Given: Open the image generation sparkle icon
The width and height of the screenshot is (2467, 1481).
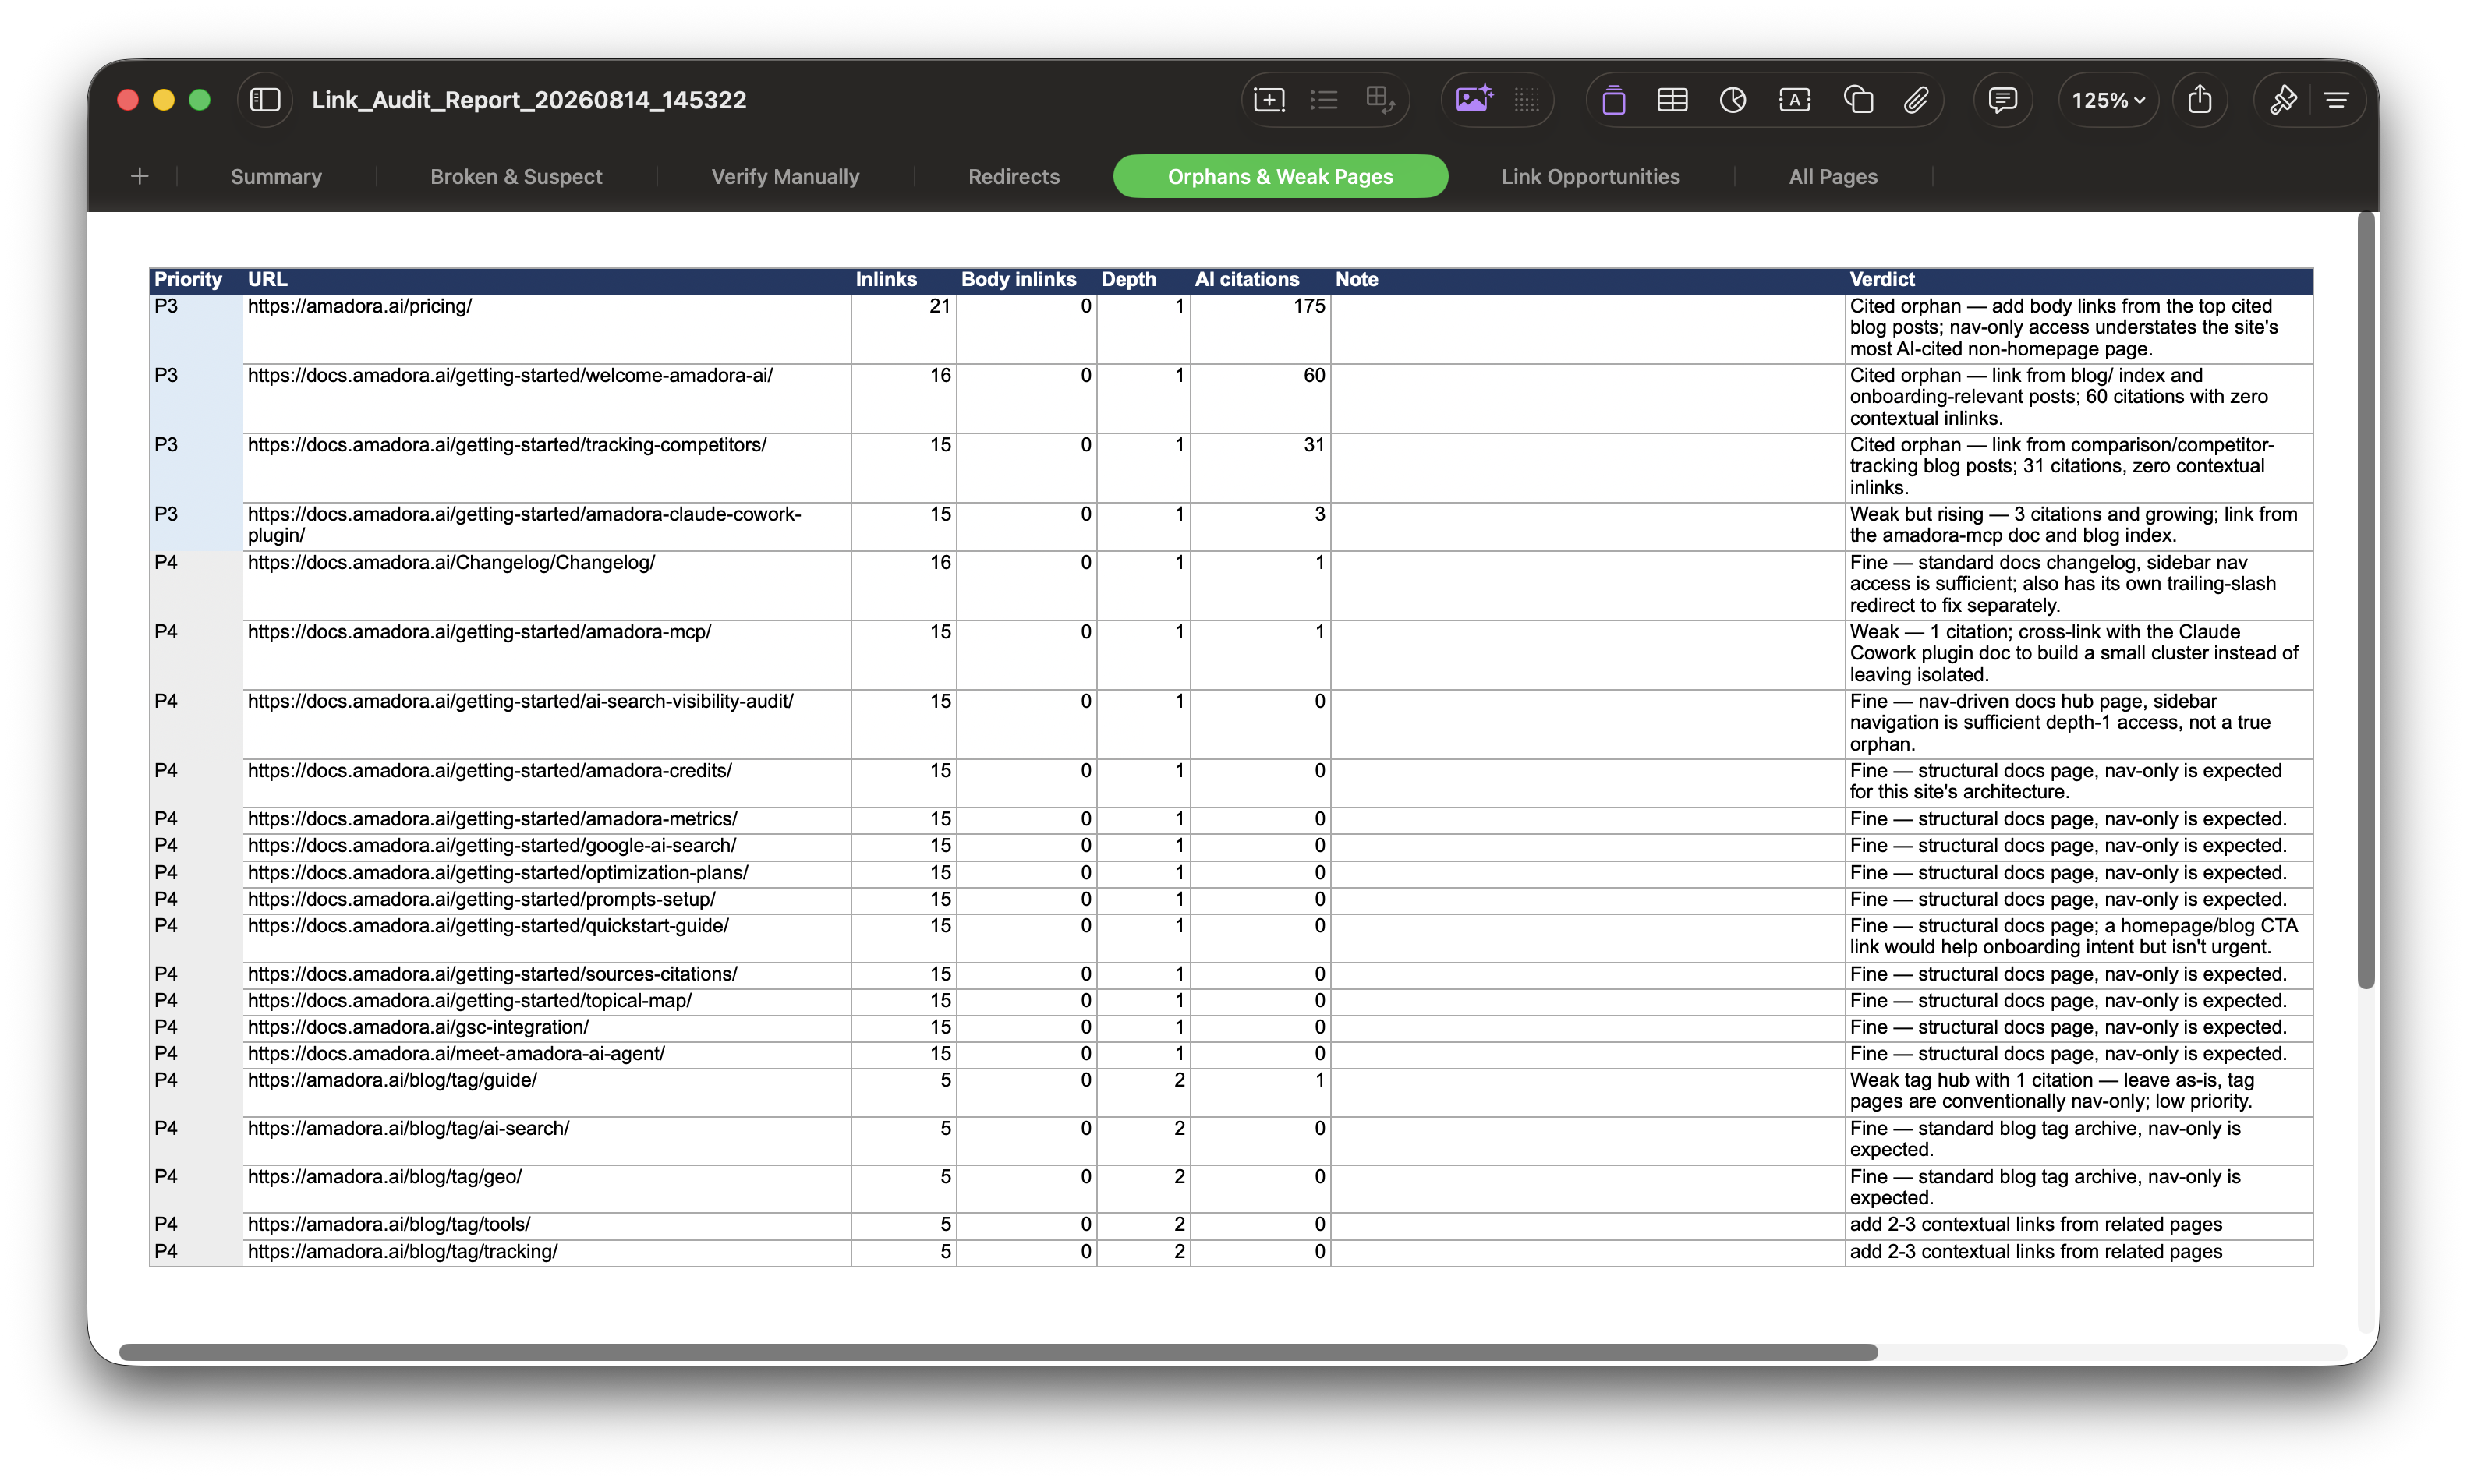Looking at the screenshot, I should (x=1473, y=100).
